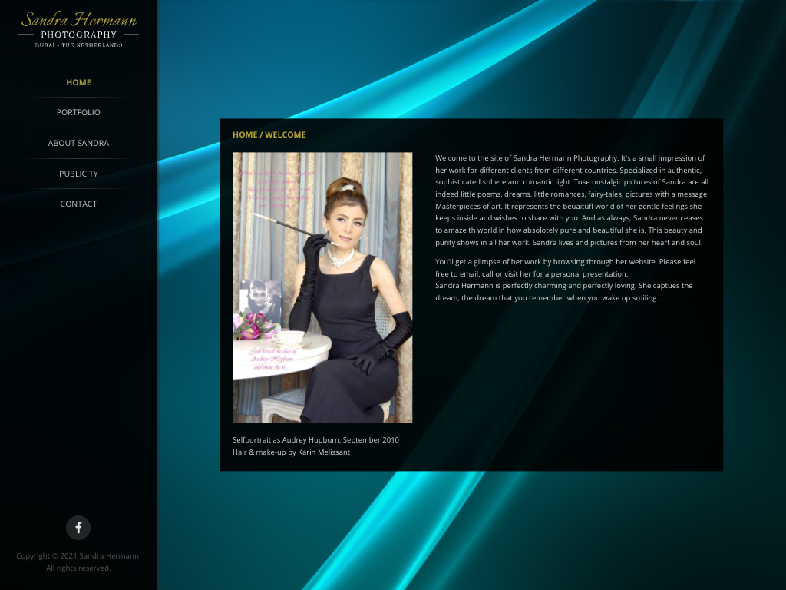Open the PORTFOLIO page

pyautogui.click(x=78, y=112)
